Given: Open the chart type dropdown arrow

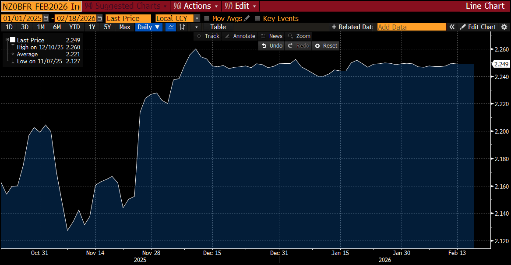Looking at the screenshot, I should click(x=196, y=27).
